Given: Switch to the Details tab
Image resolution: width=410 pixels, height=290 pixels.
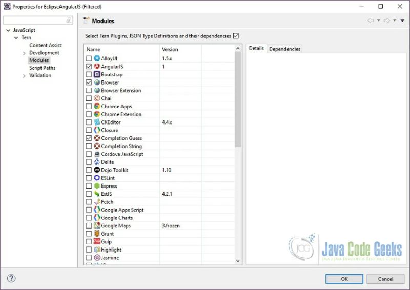Looking at the screenshot, I should [x=256, y=48].
